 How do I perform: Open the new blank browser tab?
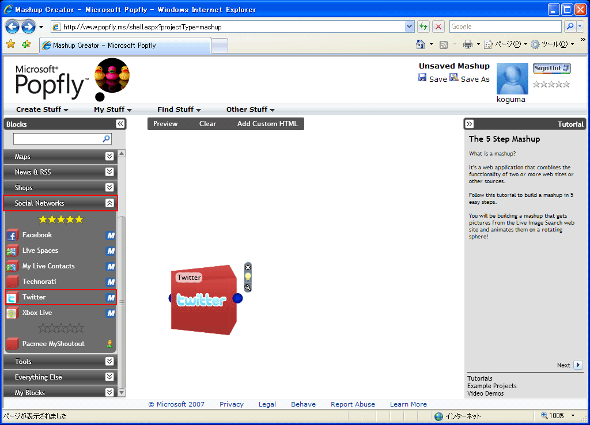(220, 46)
